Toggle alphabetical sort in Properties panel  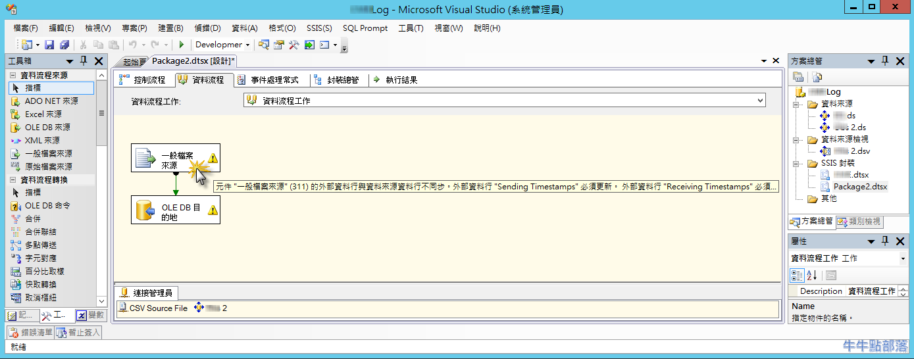(811, 275)
